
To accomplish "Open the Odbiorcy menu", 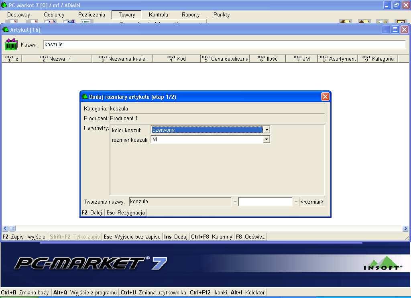I will (54, 15).
